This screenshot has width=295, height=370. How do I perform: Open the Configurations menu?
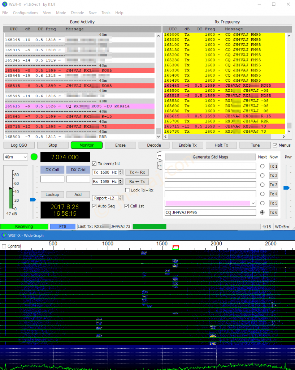pyautogui.click(x=26, y=13)
